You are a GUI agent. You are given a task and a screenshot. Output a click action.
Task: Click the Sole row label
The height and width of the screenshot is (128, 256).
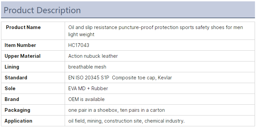10,88
